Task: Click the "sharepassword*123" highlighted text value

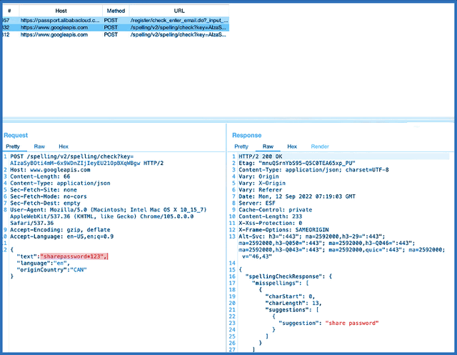Action: tap(74, 256)
